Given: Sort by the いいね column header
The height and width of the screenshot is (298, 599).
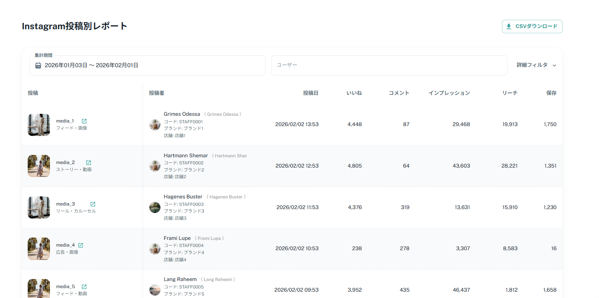Looking at the screenshot, I should (354, 93).
